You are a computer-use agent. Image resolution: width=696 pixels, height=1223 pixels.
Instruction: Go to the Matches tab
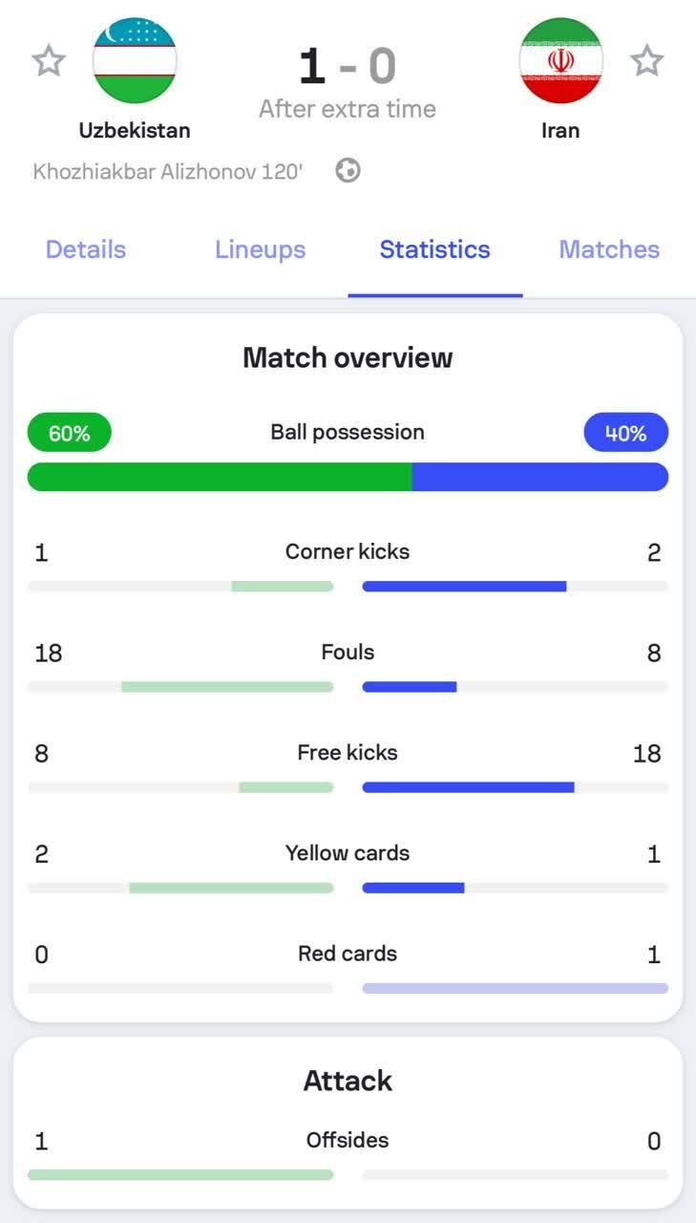pyautogui.click(x=609, y=249)
